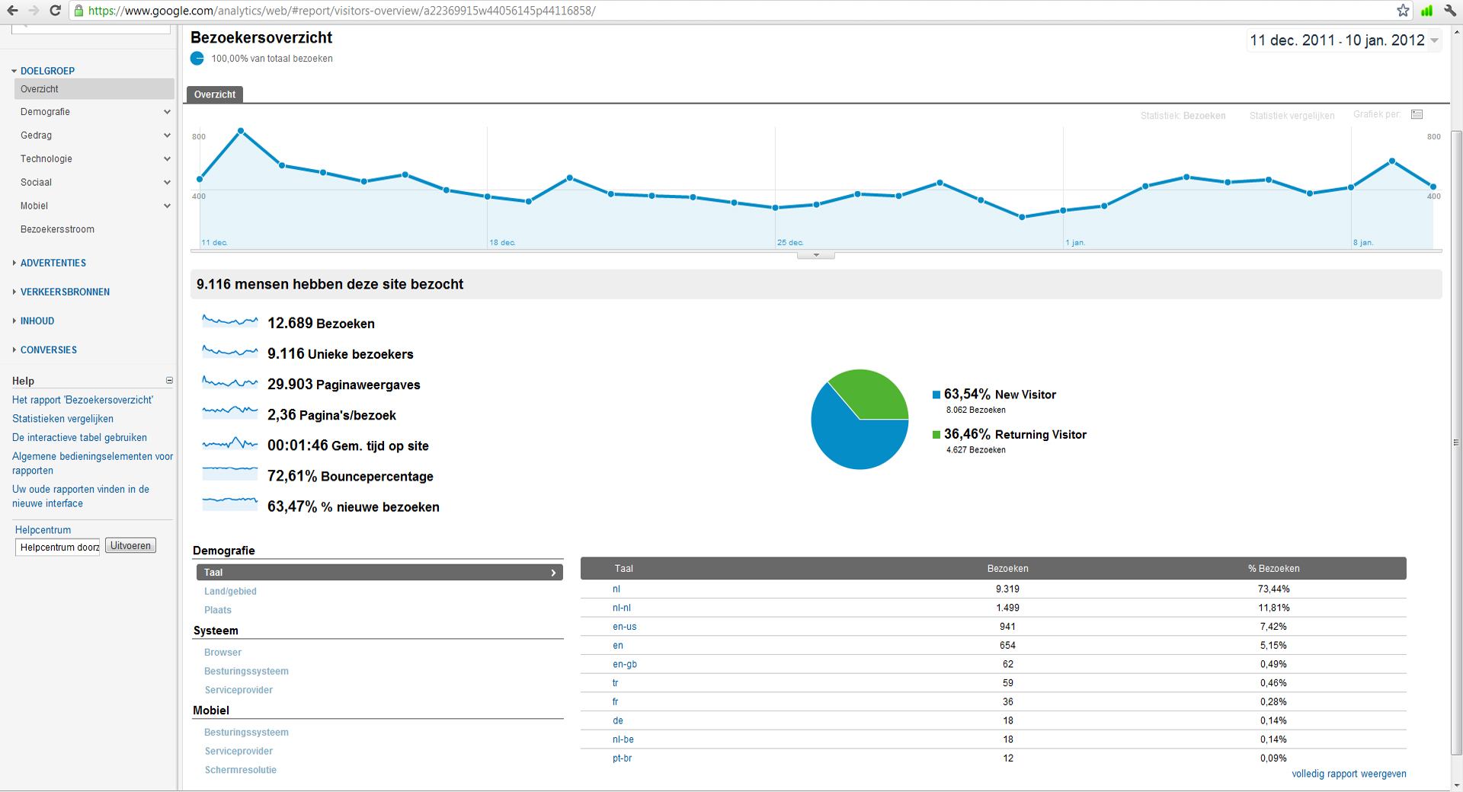Collapse the chart with the bottom arrow handle
This screenshot has height=792, width=1463.
click(816, 255)
